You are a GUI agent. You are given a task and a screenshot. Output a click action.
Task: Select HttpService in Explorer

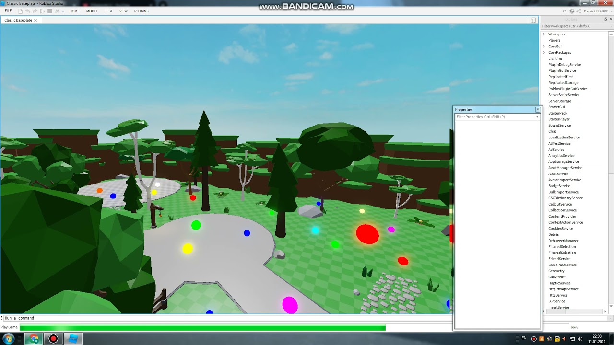coord(558,295)
